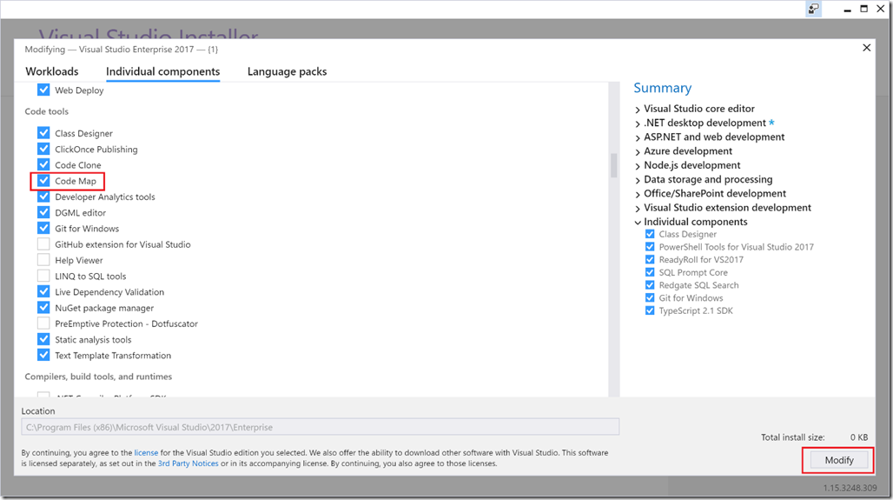Uncheck PowerShell Tools for Visual Studio 2017
This screenshot has height=500, width=893.
click(x=650, y=247)
